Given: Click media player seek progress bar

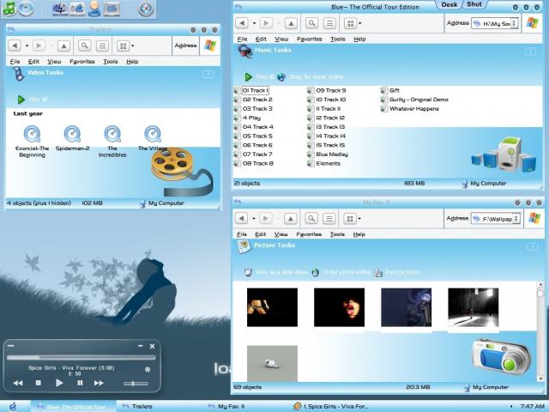Looking at the screenshot, I should click(x=81, y=357).
